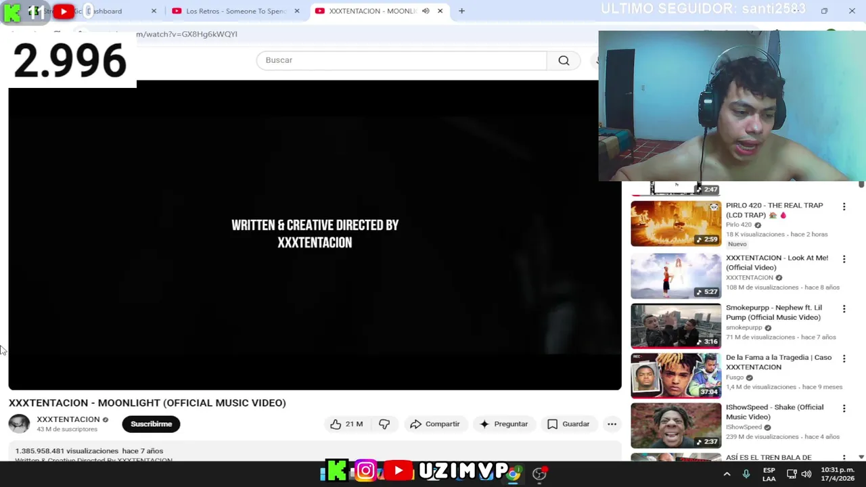Viewport: 866px width, 487px height.
Task: Open more actions menu under video
Action: pyautogui.click(x=612, y=424)
